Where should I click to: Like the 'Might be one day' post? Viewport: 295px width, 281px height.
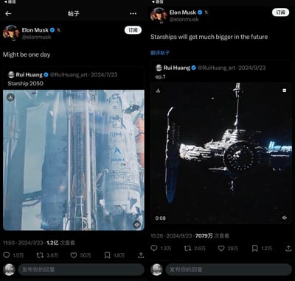(74, 255)
